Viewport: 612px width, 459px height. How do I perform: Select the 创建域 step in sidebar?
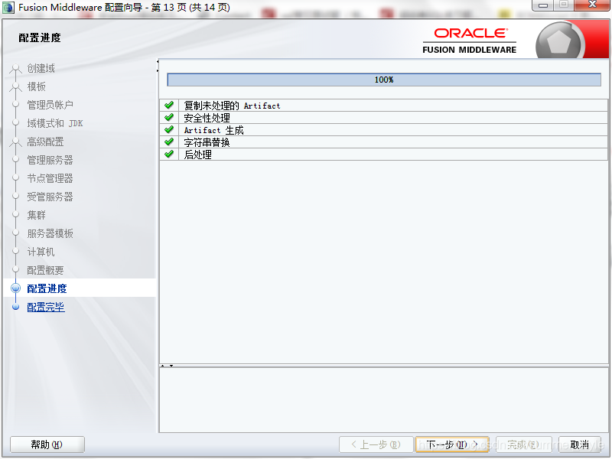(x=41, y=68)
